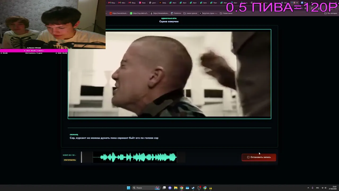Open the Новая папка bookmarks folder
Image resolution: width=339 pixels, height=191 pixels.
pyautogui.click(x=226, y=13)
